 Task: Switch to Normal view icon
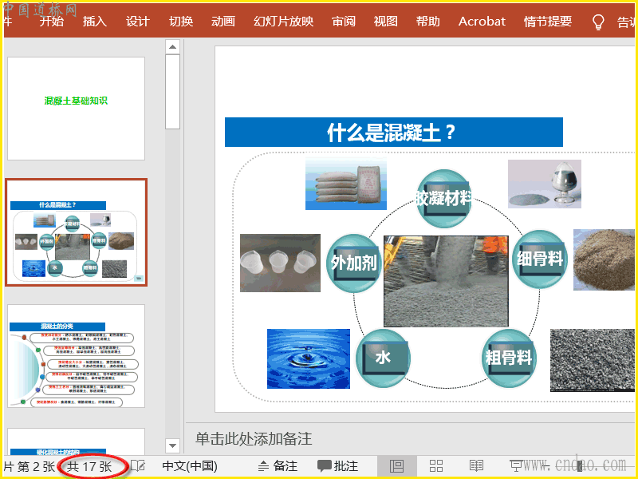[396, 466]
